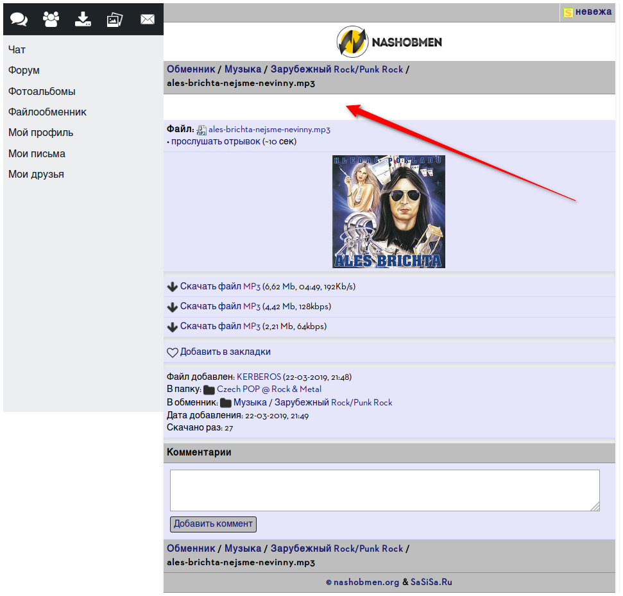Click Обменник in bottom breadcrumb
Image resolution: width=623 pixels, height=596 pixels.
click(191, 549)
